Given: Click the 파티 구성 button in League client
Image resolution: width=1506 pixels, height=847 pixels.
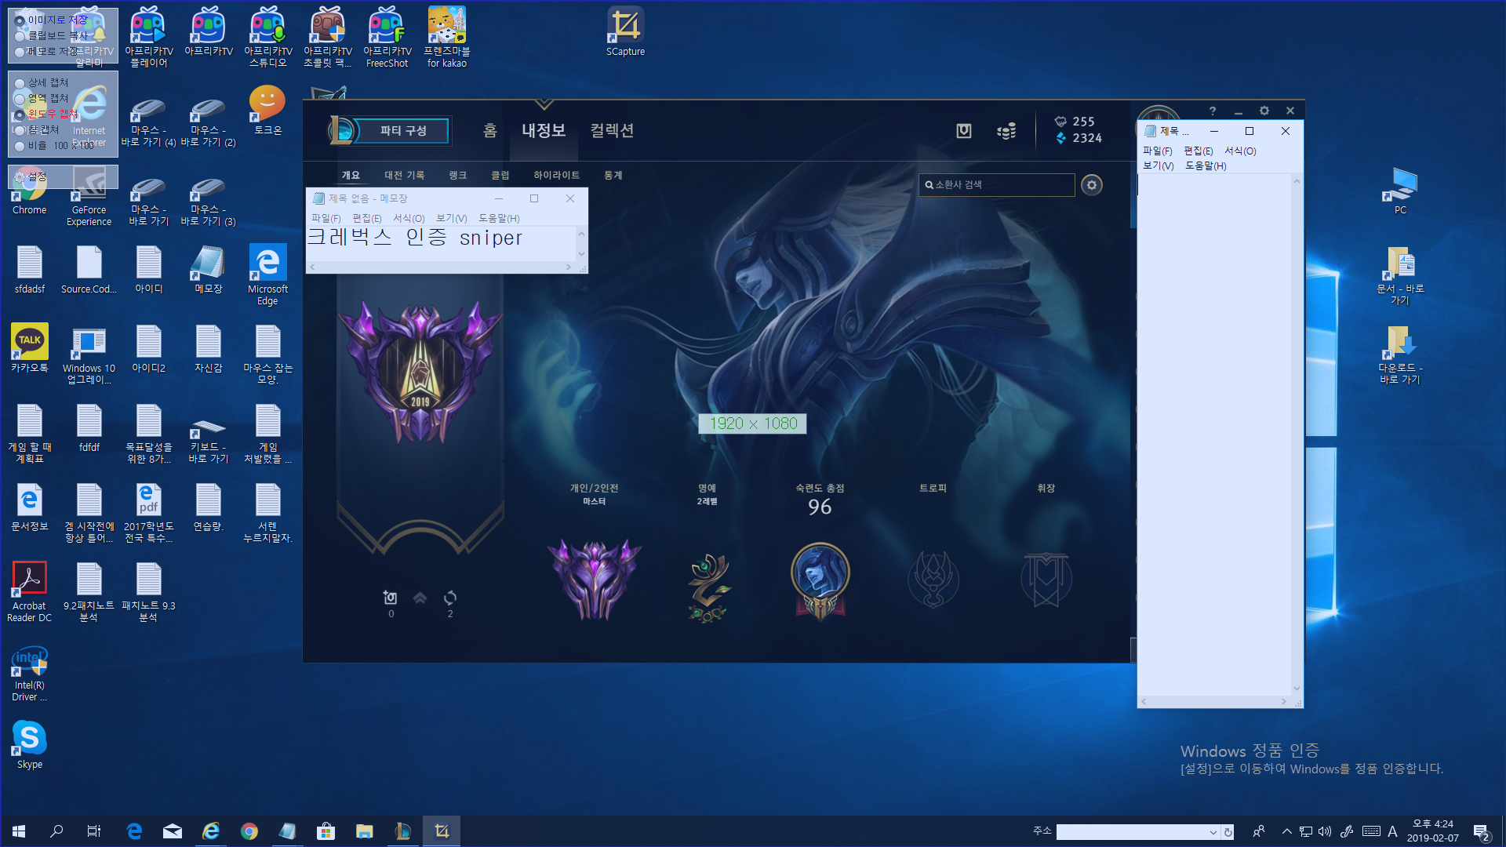Looking at the screenshot, I should point(402,131).
